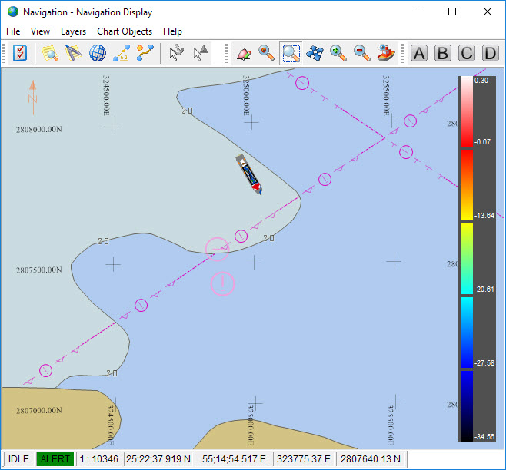Select the zoom window magnifier tool
This screenshot has height=470, width=506.
pyautogui.click(x=291, y=53)
